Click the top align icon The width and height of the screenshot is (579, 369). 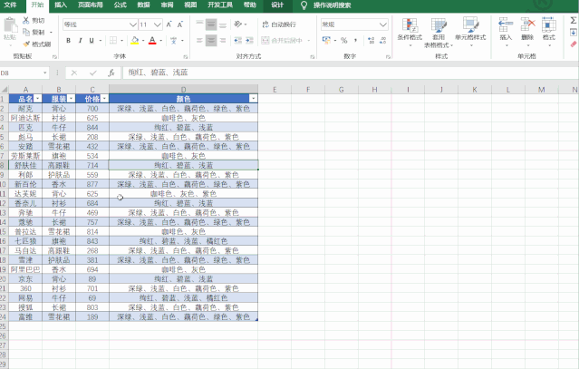click(199, 24)
